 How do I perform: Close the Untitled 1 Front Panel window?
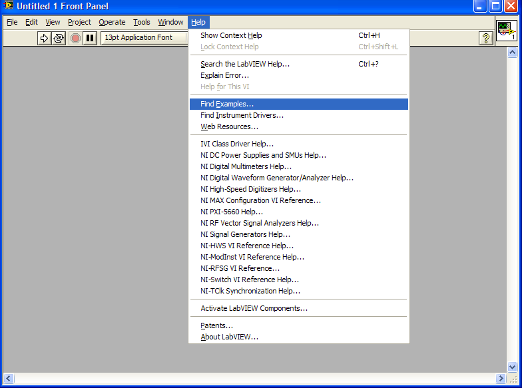[x=511, y=6]
